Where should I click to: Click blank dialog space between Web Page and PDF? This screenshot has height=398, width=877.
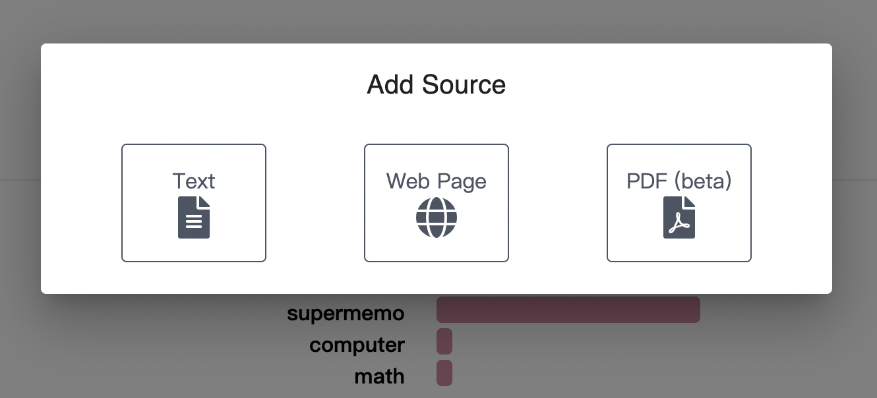(558, 203)
